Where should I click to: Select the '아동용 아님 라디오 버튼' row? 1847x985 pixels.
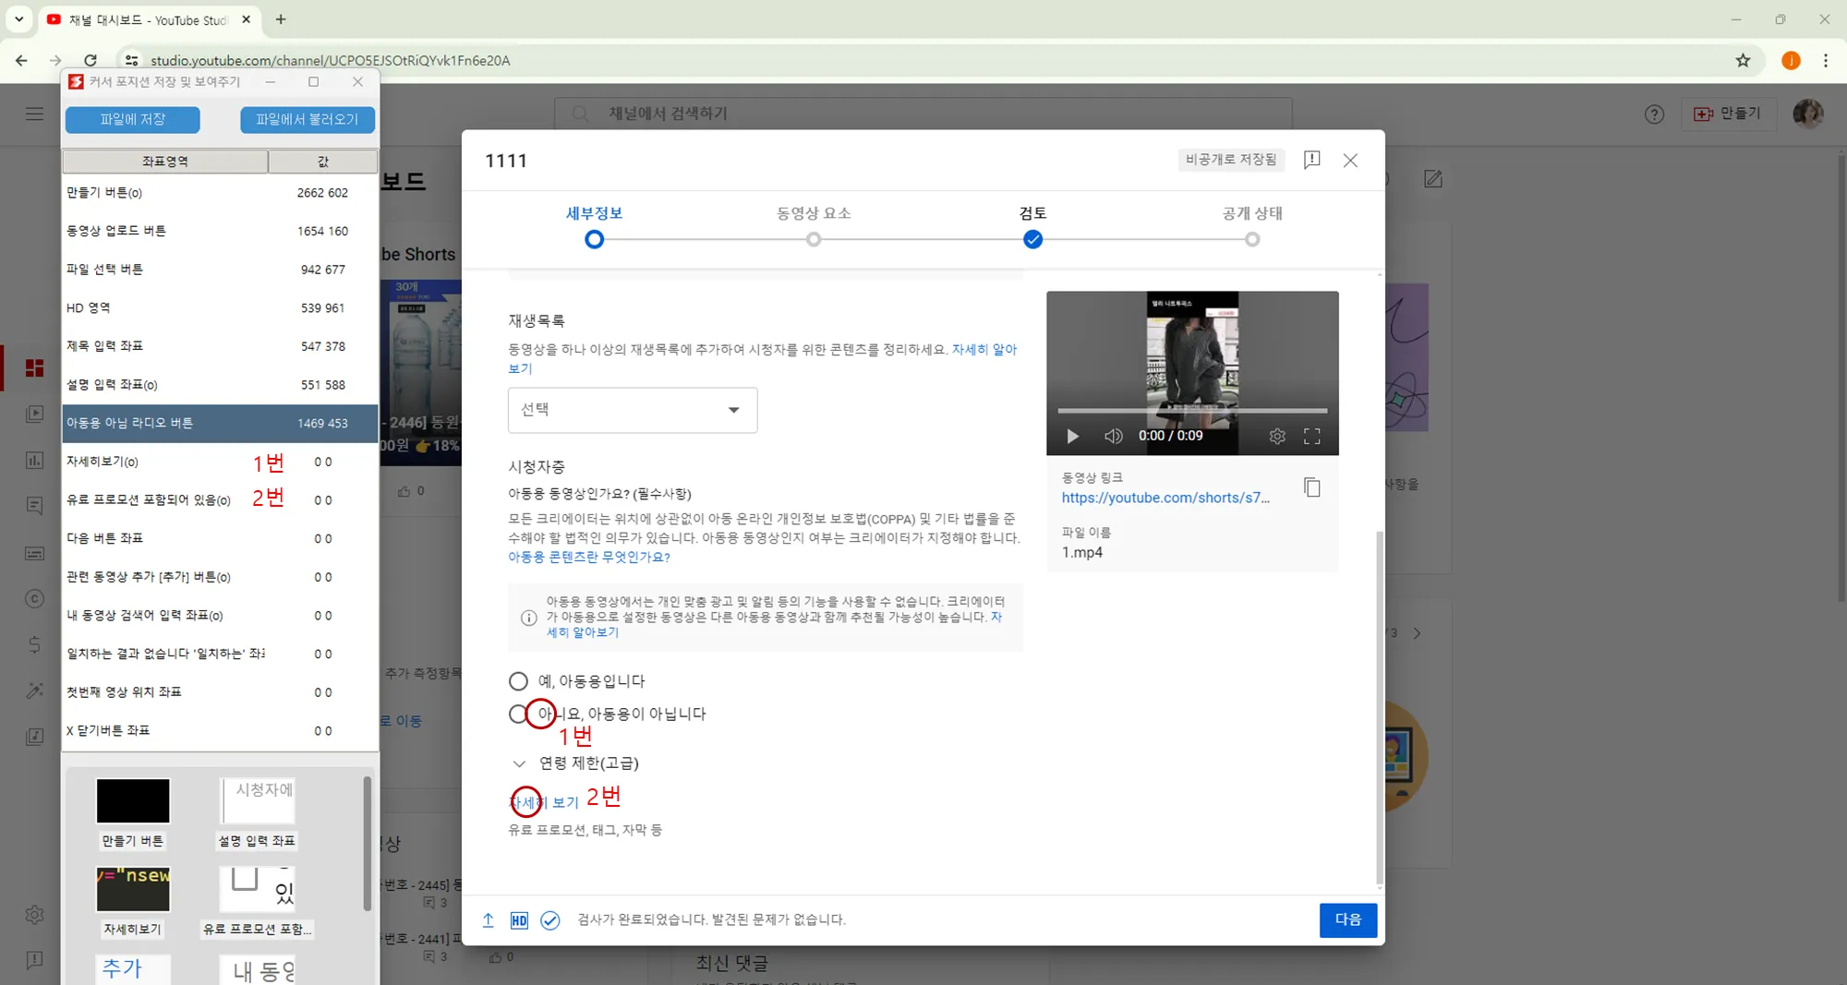click(x=220, y=423)
